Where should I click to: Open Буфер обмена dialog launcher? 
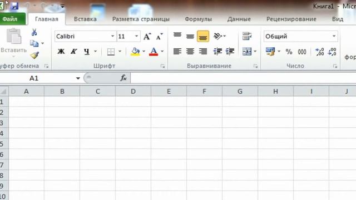pyautogui.click(x=47, y=66)
